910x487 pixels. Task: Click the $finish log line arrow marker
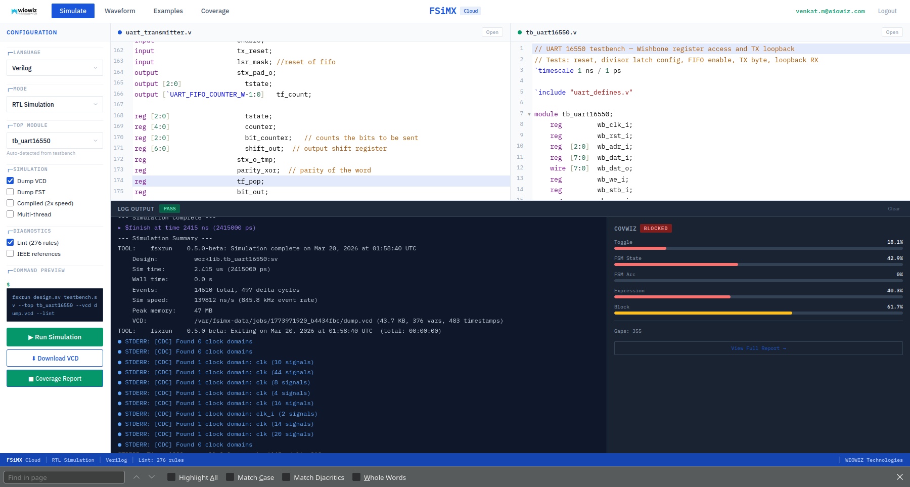120,228
